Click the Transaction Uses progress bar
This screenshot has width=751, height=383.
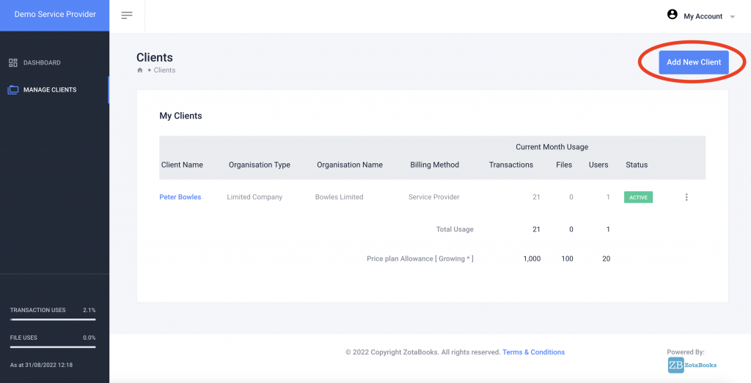[53, 319]
